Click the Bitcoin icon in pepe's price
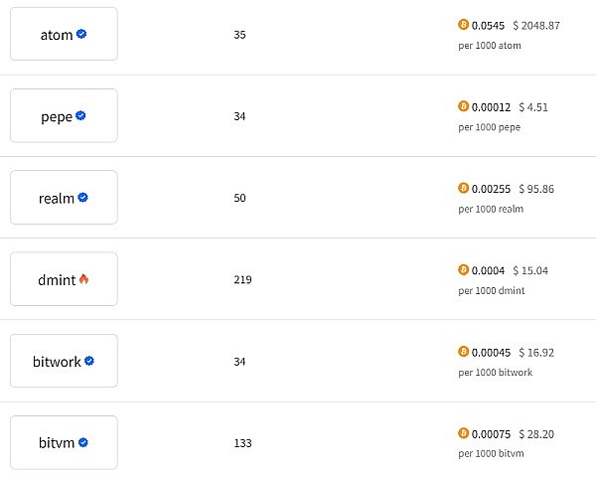Screen dimensions: 596x477 coord(463,106)
